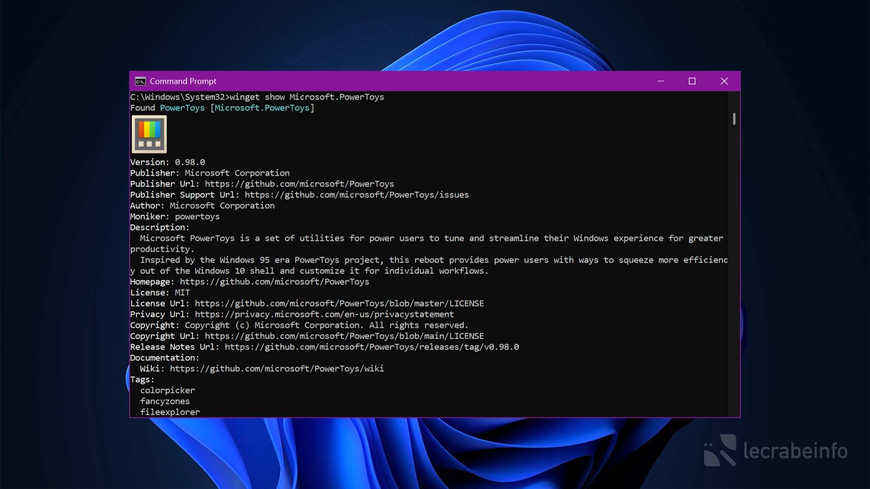Click the colorpicker tag entry
This screenshot has width=870, height=489.
tap(167, 390)
